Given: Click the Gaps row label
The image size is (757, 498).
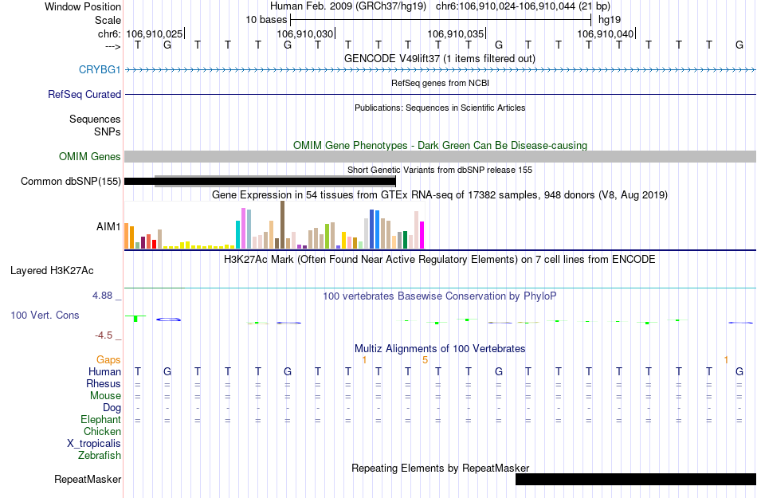Looking at the screenshot, I should pyautogui.click(x=108, y=359).
